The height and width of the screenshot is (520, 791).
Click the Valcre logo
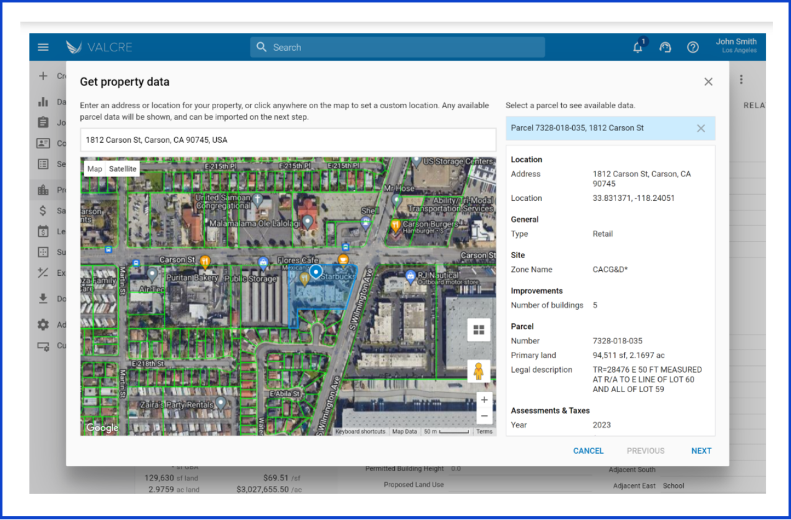click(99, 47)
